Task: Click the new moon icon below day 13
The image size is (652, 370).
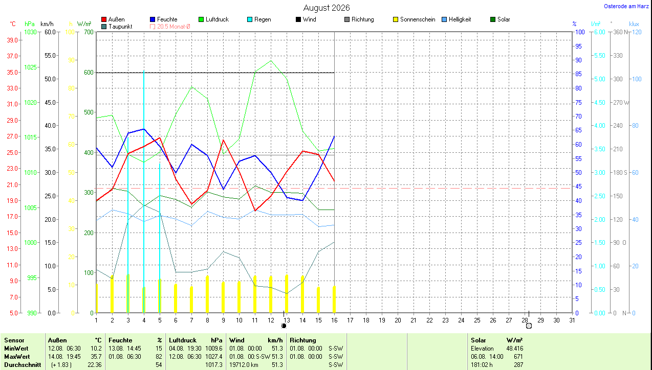Action: (x=284, y=326)
